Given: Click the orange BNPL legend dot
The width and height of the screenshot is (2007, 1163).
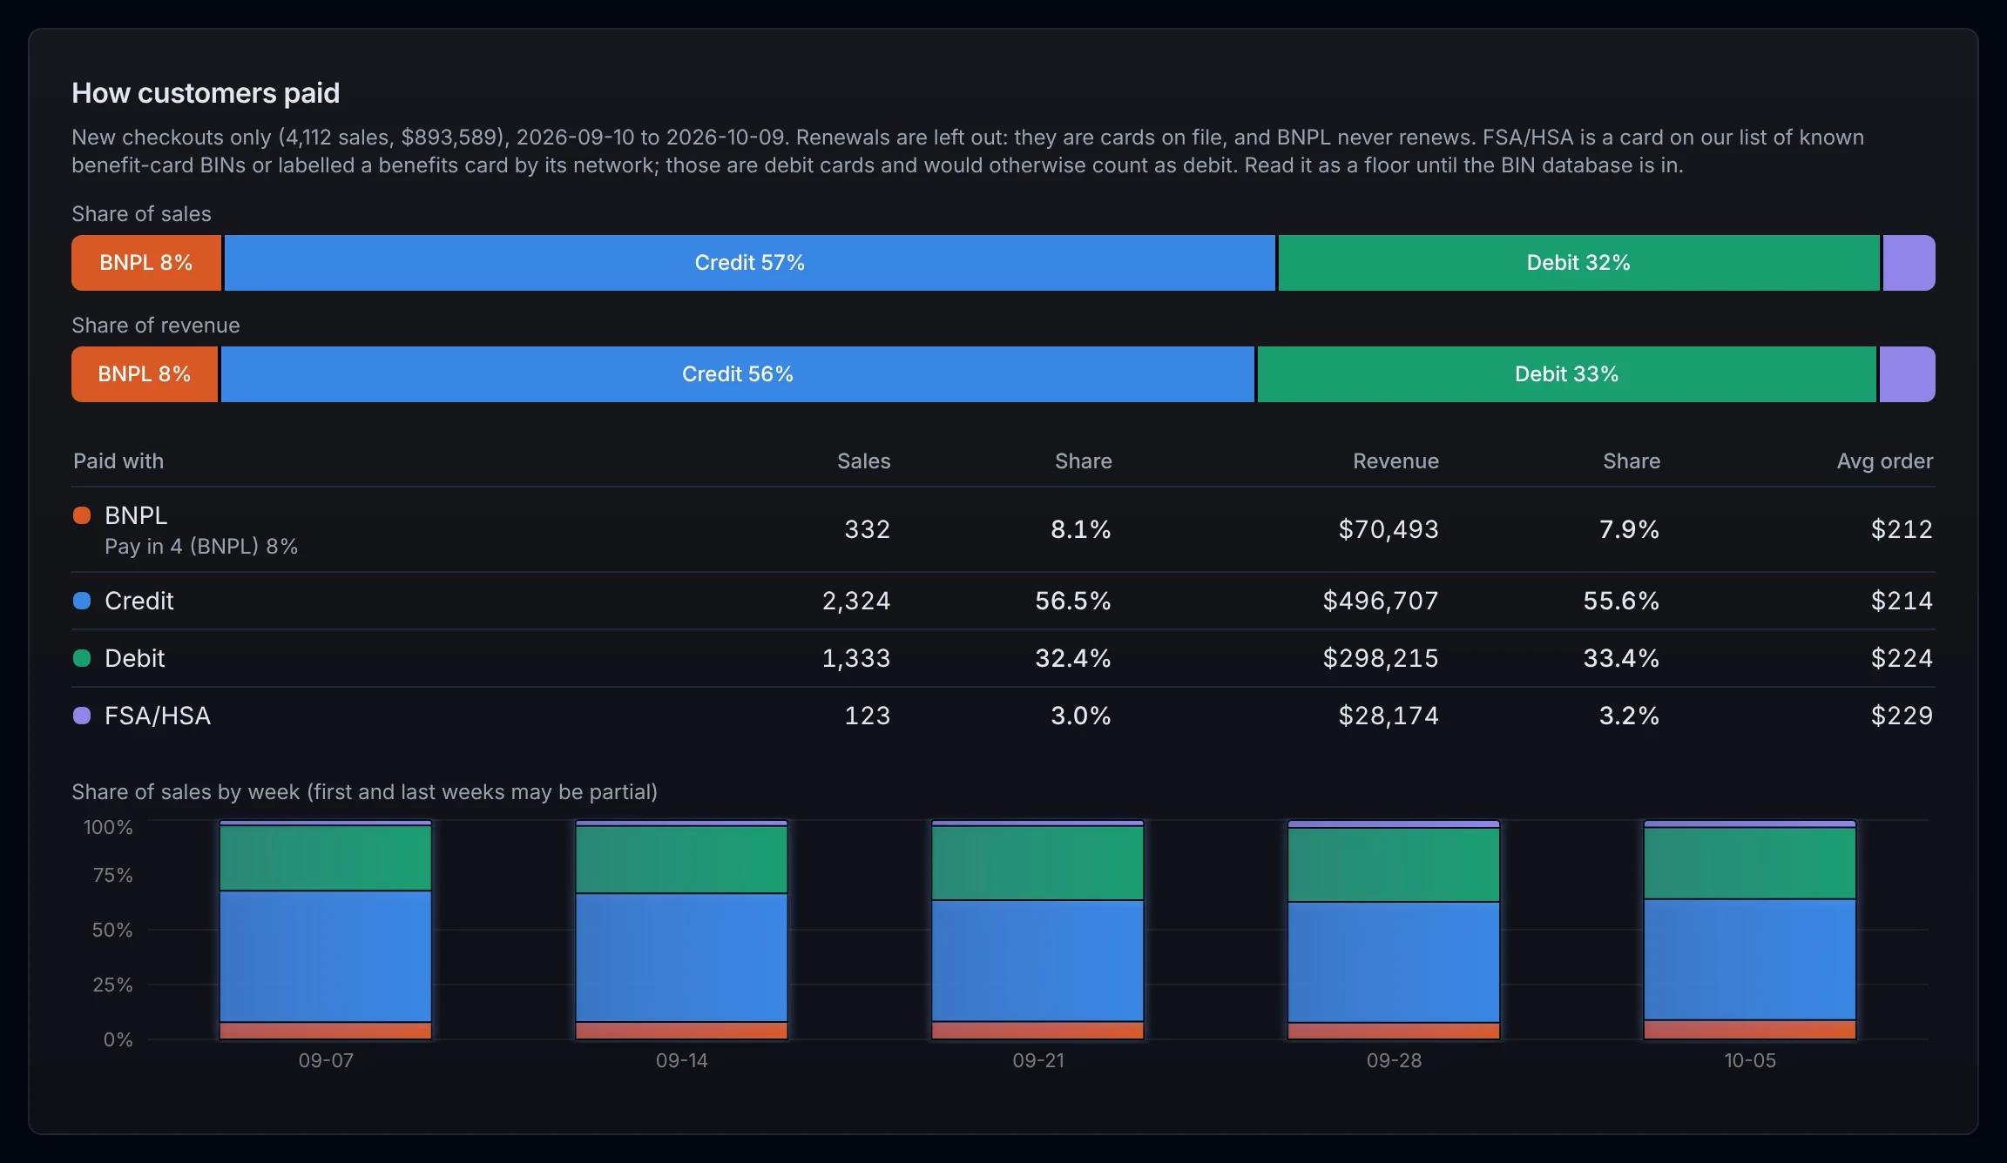Looking at the screenshot, I should 82,515.
